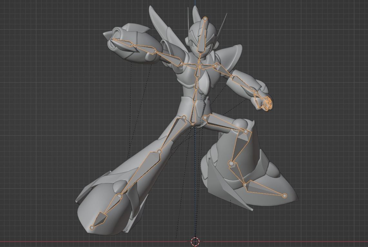Click the ankle joint of the extended leg

(120, 196)
